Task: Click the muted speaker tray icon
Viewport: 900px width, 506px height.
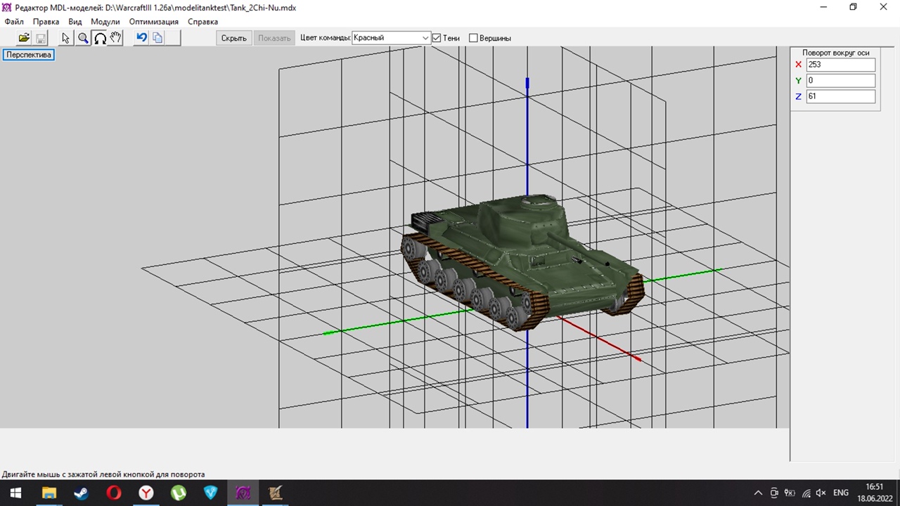Action: (x=821, y=493)
